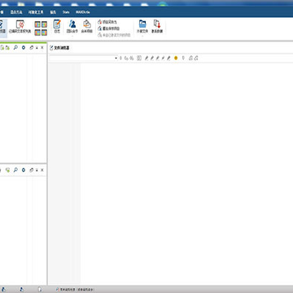Screen dimensions: 293x293
Task: Open search in the Code System panel
Action: pos(15,170)
